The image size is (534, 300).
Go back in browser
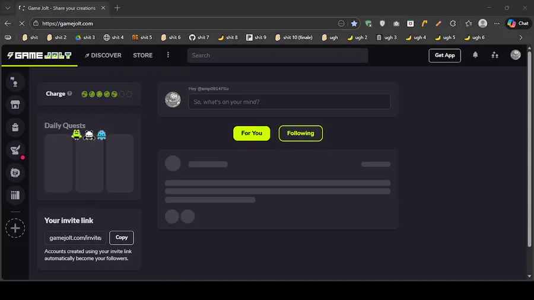pos(8,24)
